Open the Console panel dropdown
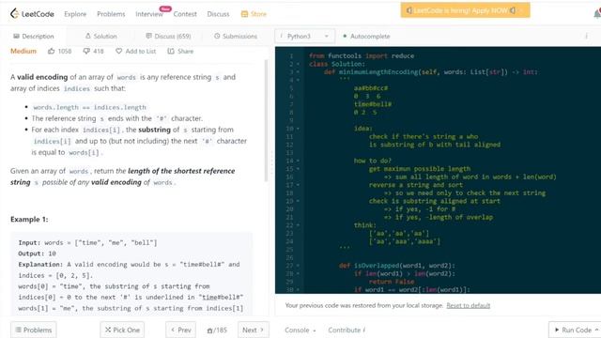601x338 pixels. coord(300,330)
